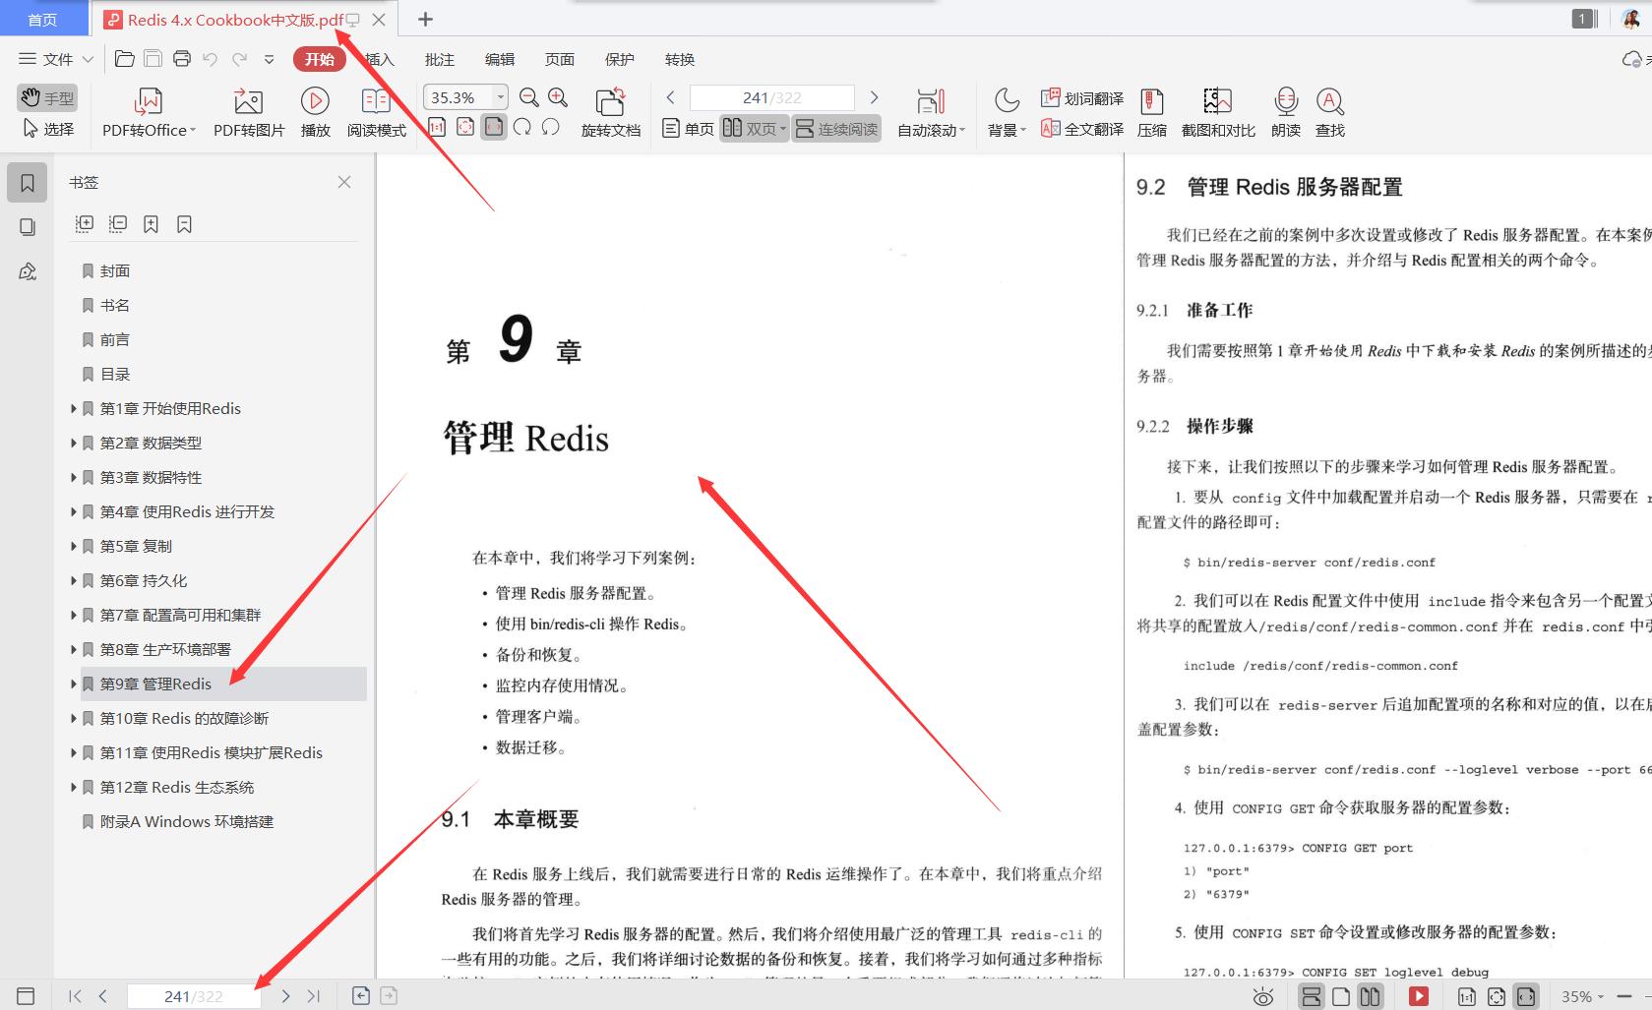Expand 第1章 开始使用Redis bookmark

(73, 408)
